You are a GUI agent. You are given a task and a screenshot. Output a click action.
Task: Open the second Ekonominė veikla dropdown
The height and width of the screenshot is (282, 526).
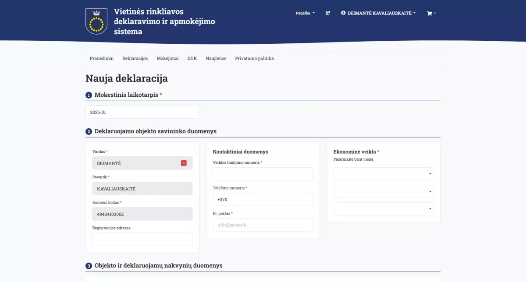point(383,191)
